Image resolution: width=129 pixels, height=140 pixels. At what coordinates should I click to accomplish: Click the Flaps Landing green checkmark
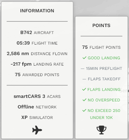(84, 89)
